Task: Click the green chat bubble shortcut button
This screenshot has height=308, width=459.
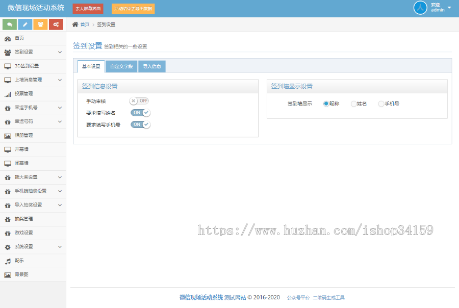Action: click(10, 24)
